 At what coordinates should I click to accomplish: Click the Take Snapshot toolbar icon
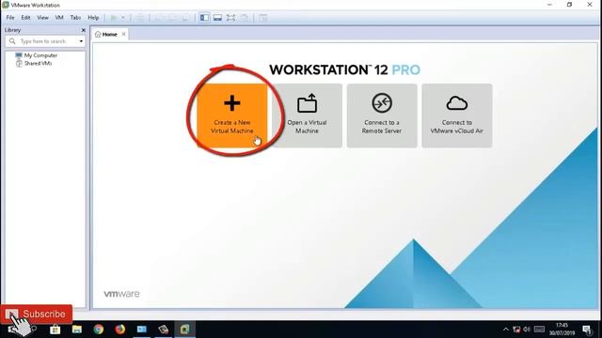[x=159, y=18]
